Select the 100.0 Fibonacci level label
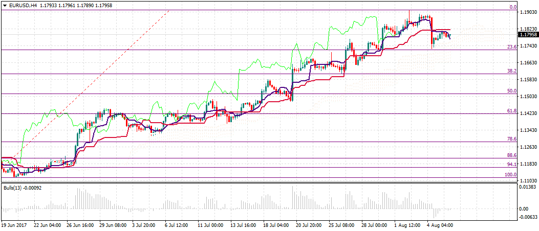The width and height of the screenshot is (539, 231). [x=510, y=175]
